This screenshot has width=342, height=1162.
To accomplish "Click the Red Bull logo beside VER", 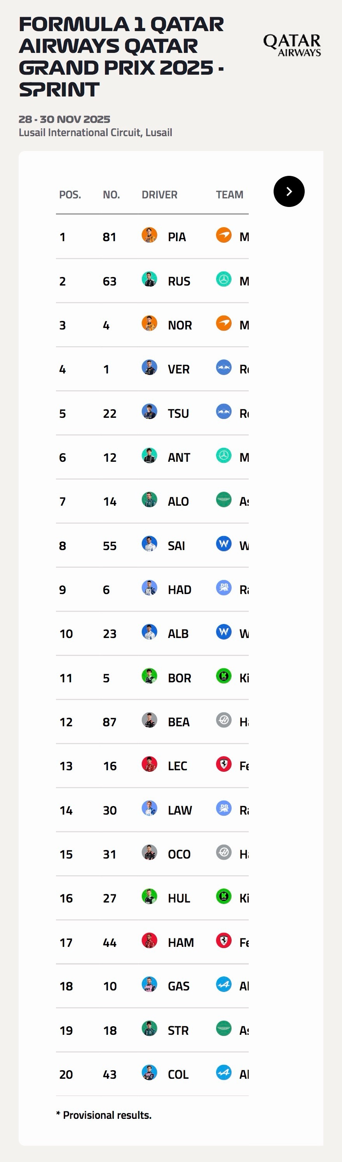I will tap(223, 368).
